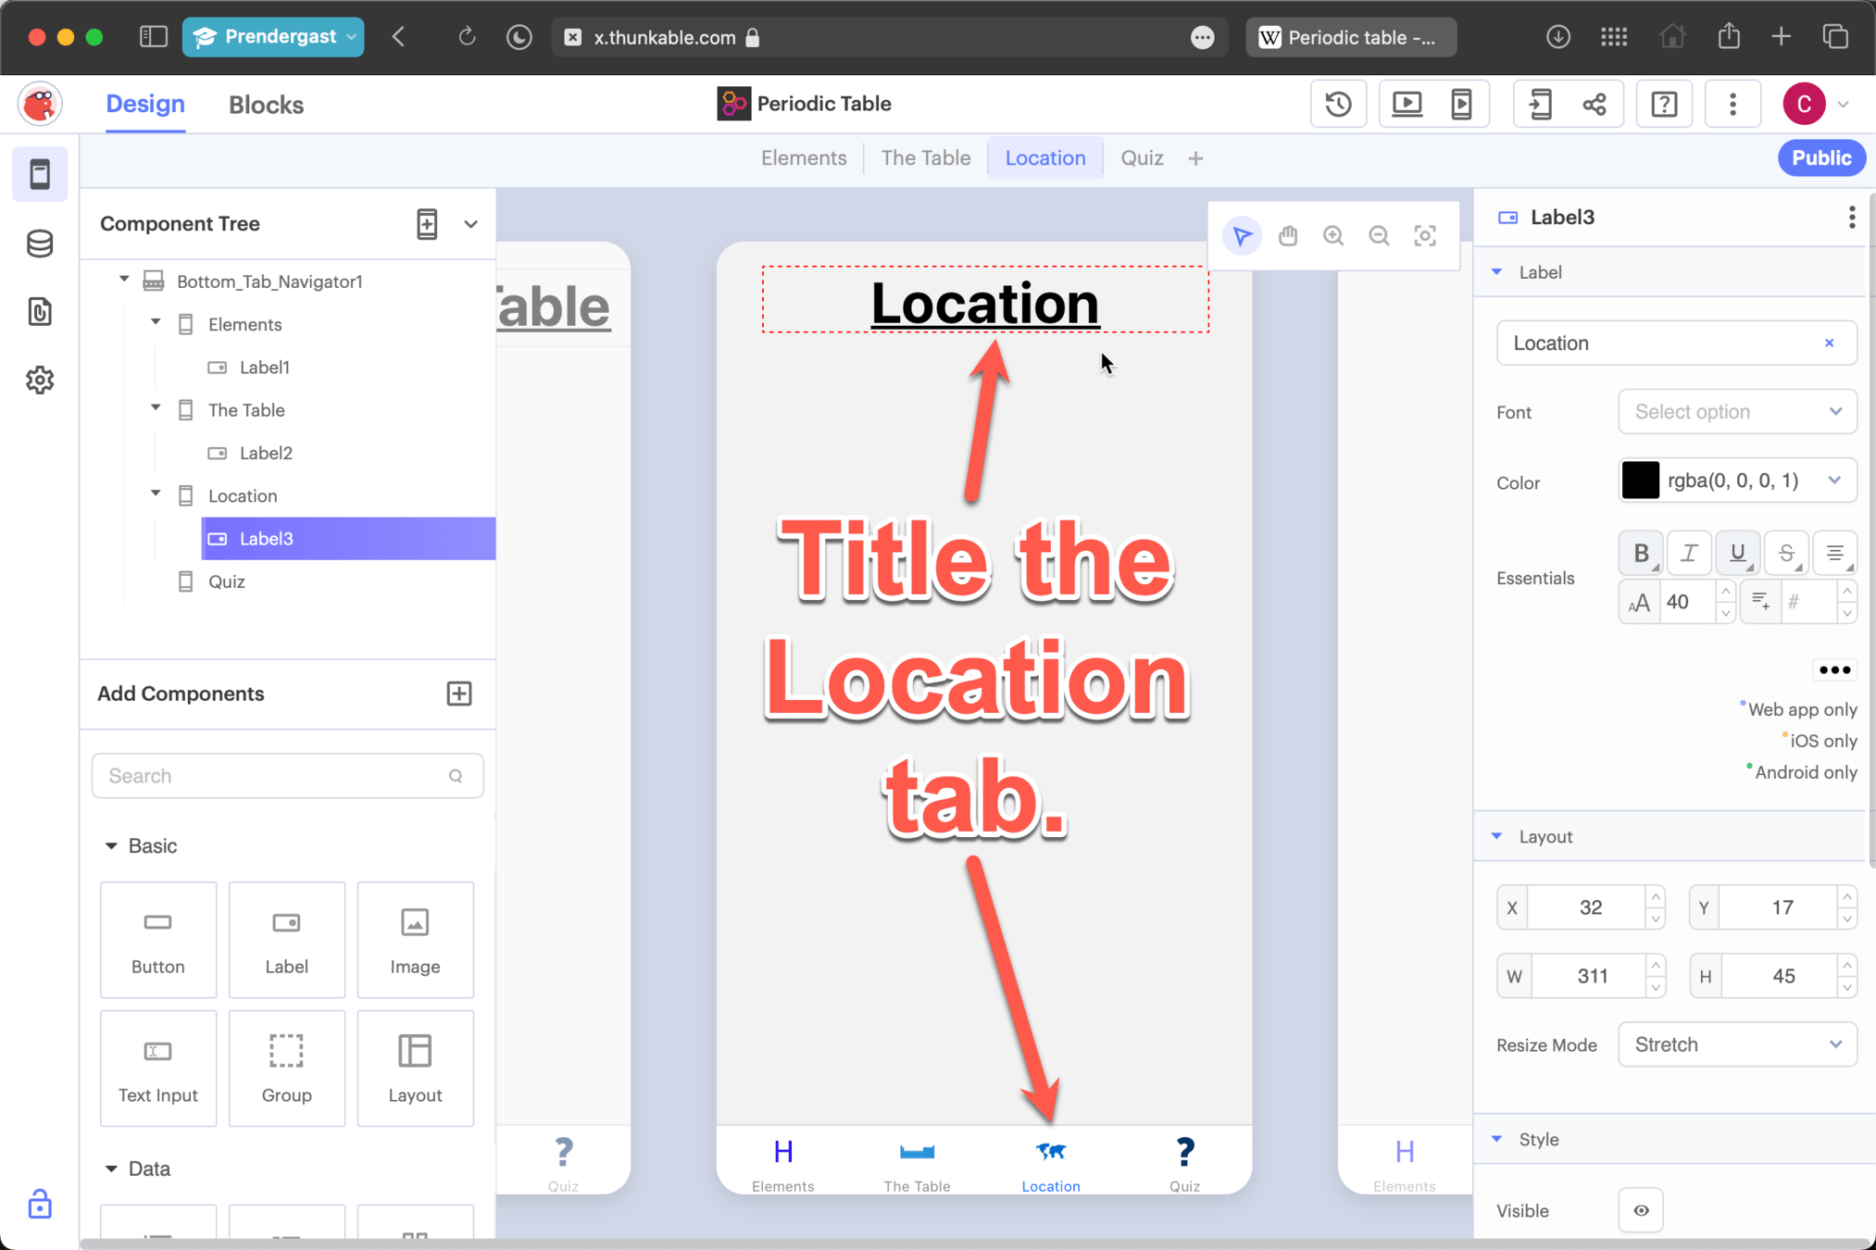Select the hand pan tool
Screen dimensions: 1876x1250
point(1287,236)
